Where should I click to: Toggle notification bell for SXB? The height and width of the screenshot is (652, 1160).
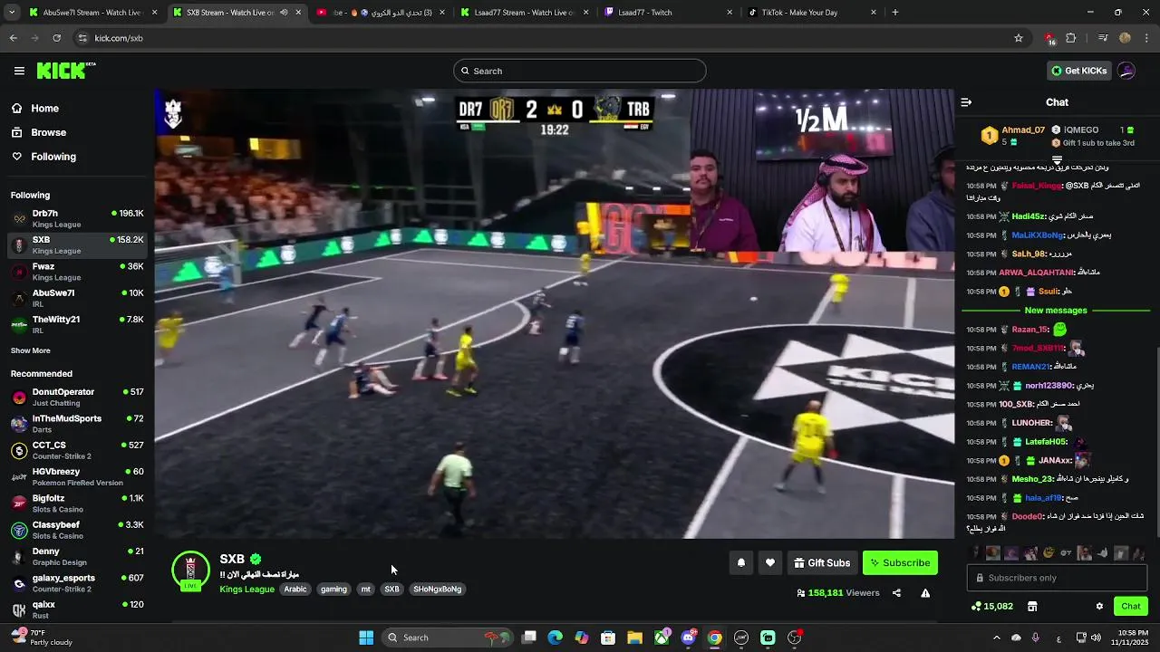(x=740, y=563)
